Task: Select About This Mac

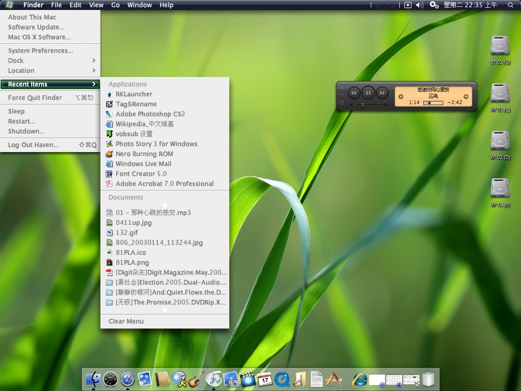Action: point(32,17)
